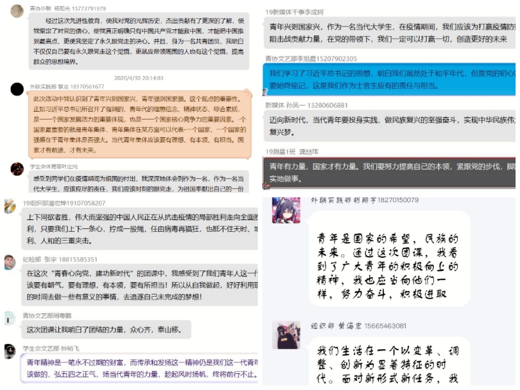Click sender name 外联实践部 胡翔宇 18270150079

point(365,200)
